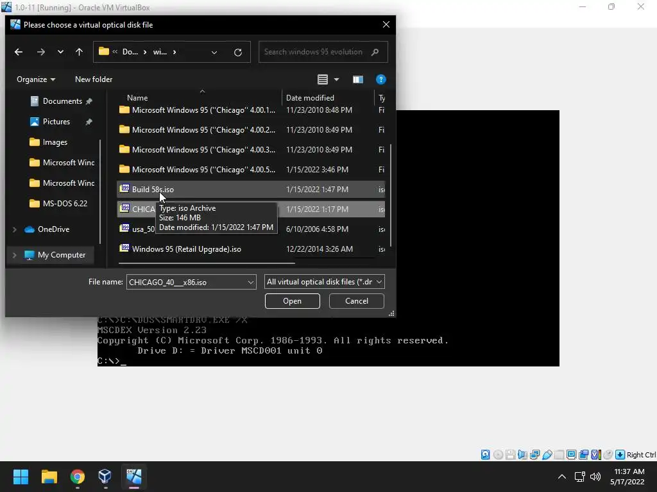The image size is (657, 492).
Task: Close the optical disk file dialog
Action: coord(386,25)
